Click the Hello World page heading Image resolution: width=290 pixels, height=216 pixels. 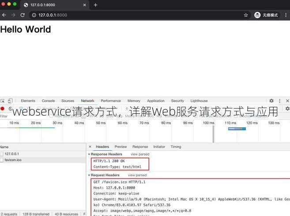point(26,30)
